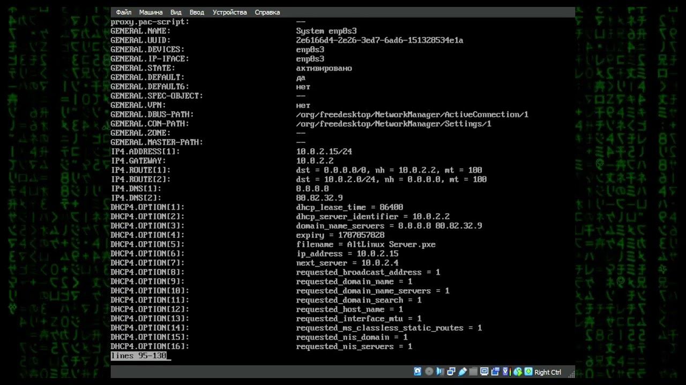
Task: Click the NetworkManager/Settings/1 path
Action: point(393,124)
